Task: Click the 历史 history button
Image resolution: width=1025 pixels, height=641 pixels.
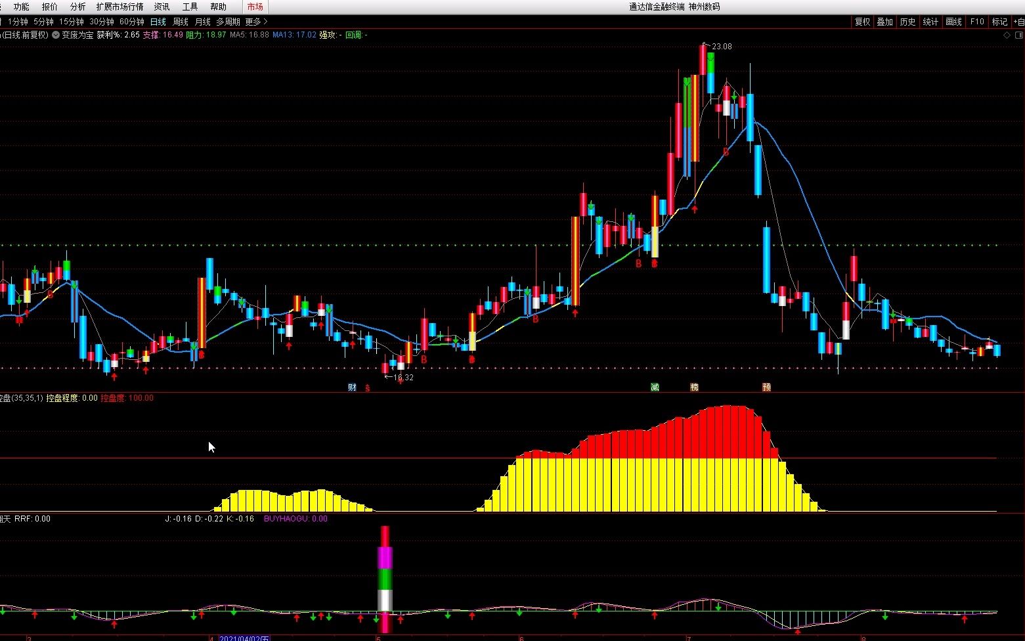Action: [908, 22]
